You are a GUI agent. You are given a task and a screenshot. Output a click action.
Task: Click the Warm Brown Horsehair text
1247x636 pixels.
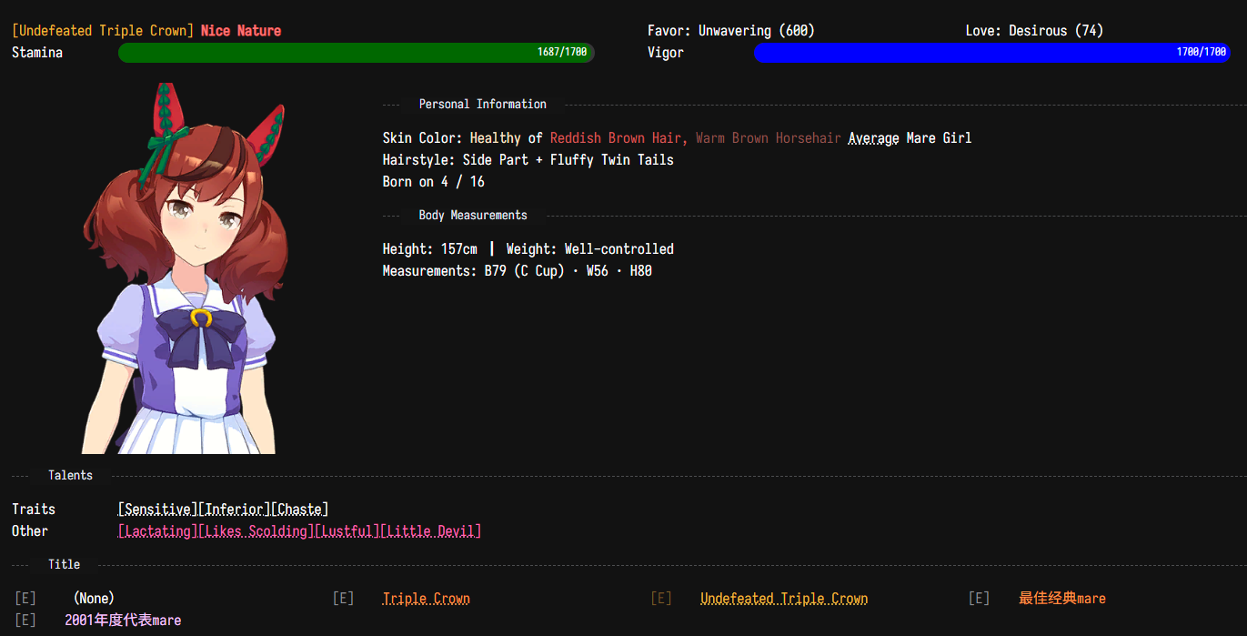(x=769, y=138)
